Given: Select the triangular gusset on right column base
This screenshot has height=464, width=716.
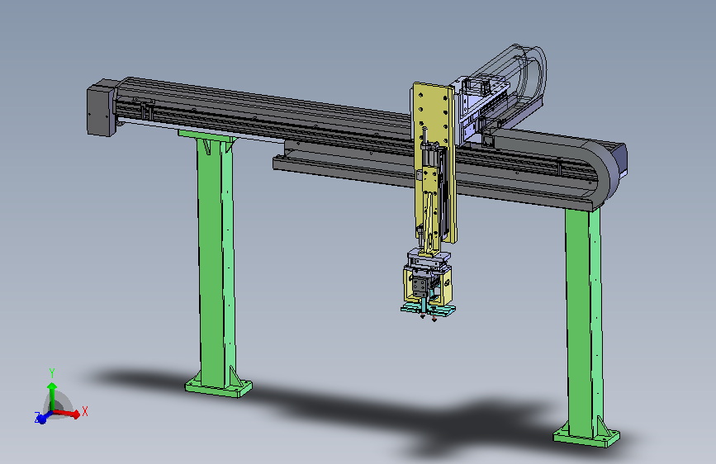Looking at the screenshot, I should coord(603,426).
